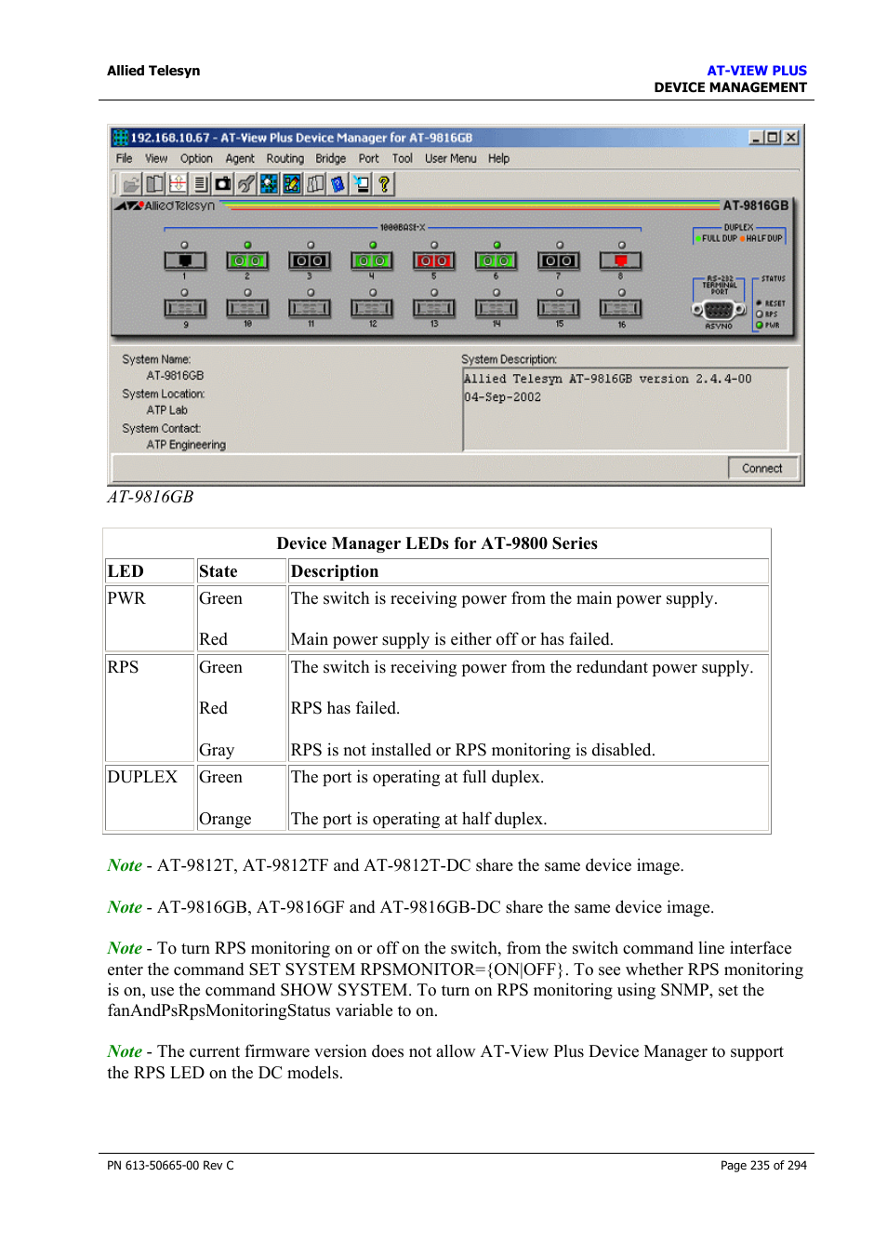Click the open book toolbar icon

pyautogui.click(x=155, y=184)
